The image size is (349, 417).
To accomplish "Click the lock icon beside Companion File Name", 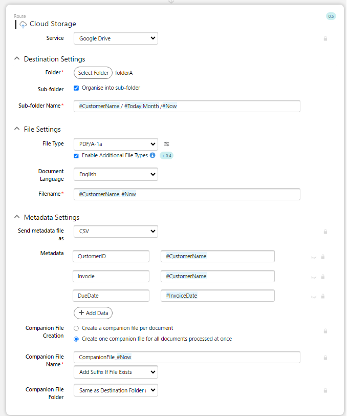I will [x=325, y=358].
